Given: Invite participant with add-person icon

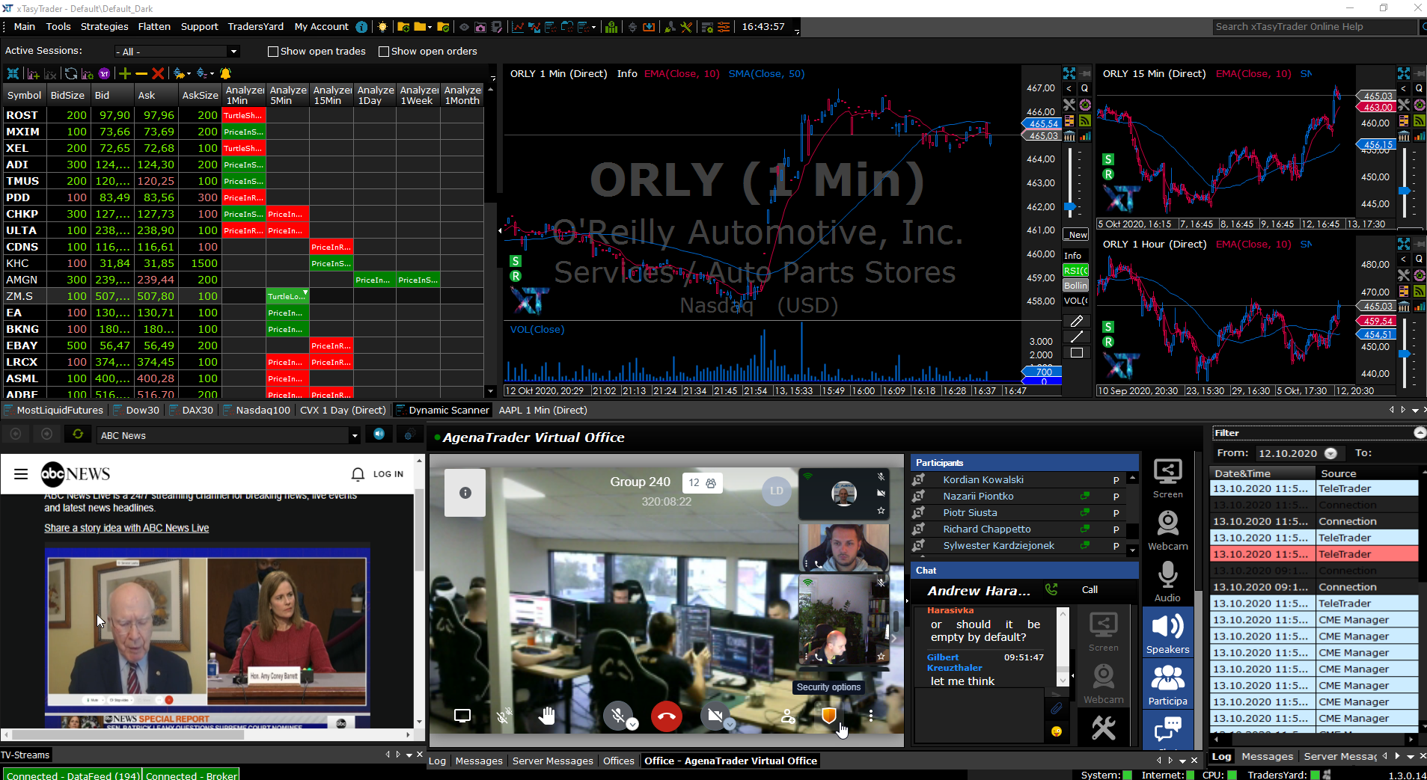Looking at the screenshot, I should click(787, 716).
